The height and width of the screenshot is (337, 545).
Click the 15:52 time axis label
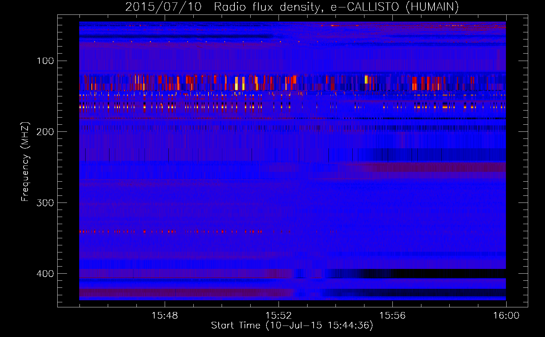[279, 316]
